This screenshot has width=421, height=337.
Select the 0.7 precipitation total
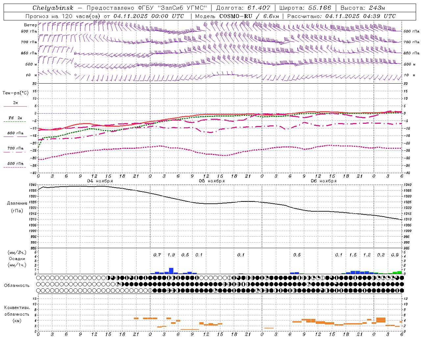click(x=157, y=255)
